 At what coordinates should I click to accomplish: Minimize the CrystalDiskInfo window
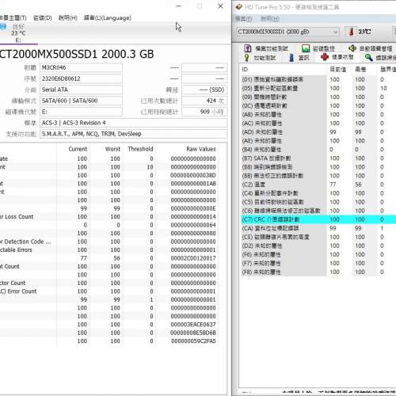[x=179, y=6]
